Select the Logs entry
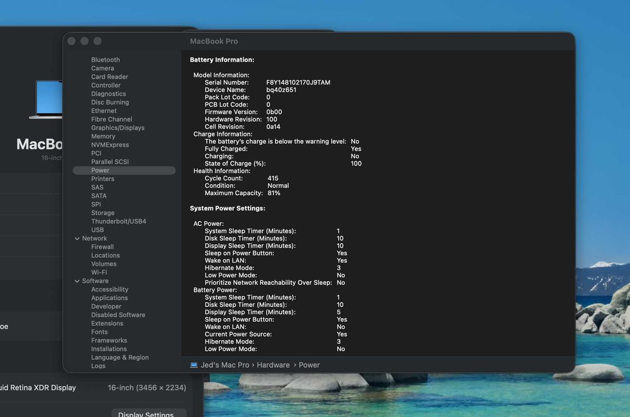This screenshot has height=417, width=630. click(98, 366)
